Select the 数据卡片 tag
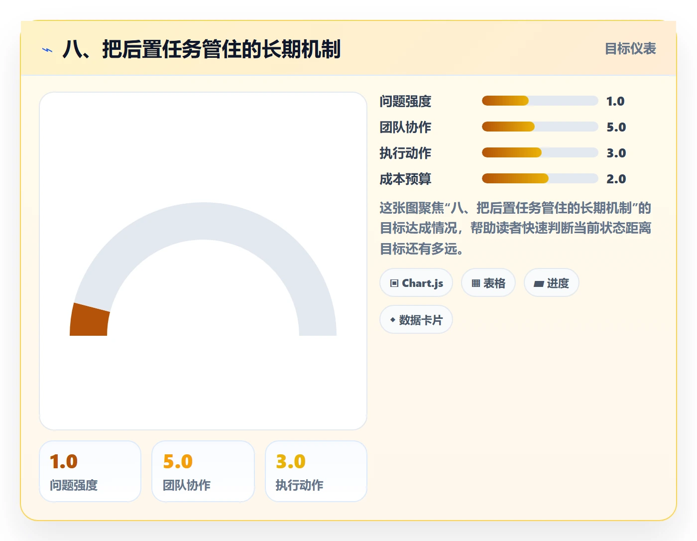Viewport: 697px width, 541px height. pyautogui.click(x=416, y=320)
